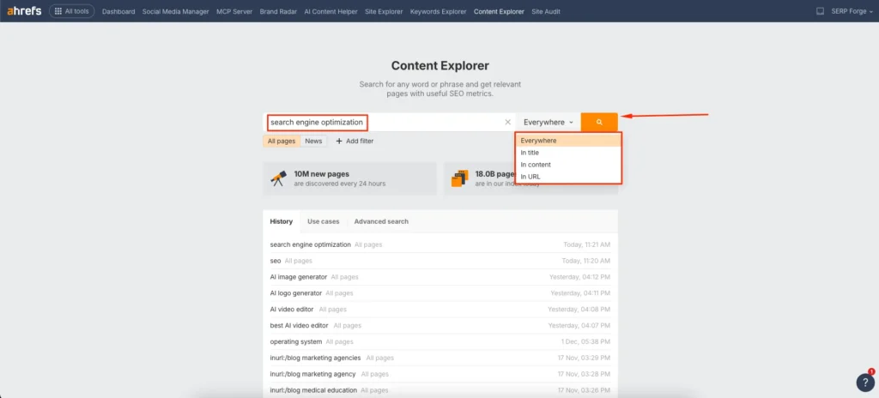
Task: Open the Everywhere search scope dropdown
Action: [549, 122]
